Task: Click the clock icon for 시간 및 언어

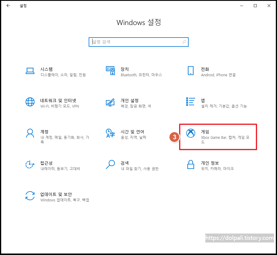Action: [x=110, y=133]
